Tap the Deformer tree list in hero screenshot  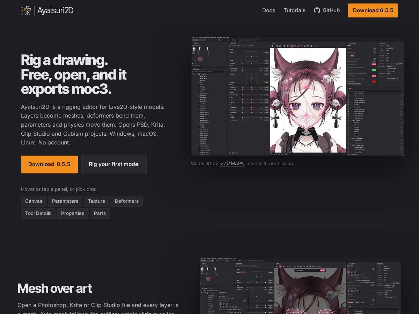[209, 112]
